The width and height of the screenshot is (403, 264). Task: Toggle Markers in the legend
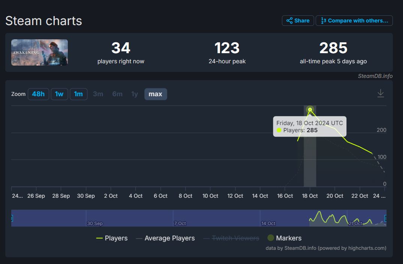tap(285, 238)
